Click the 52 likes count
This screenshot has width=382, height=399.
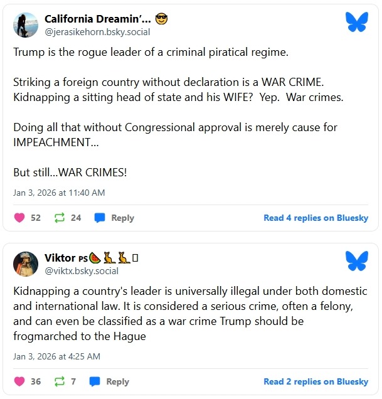(x=36, y=218)
